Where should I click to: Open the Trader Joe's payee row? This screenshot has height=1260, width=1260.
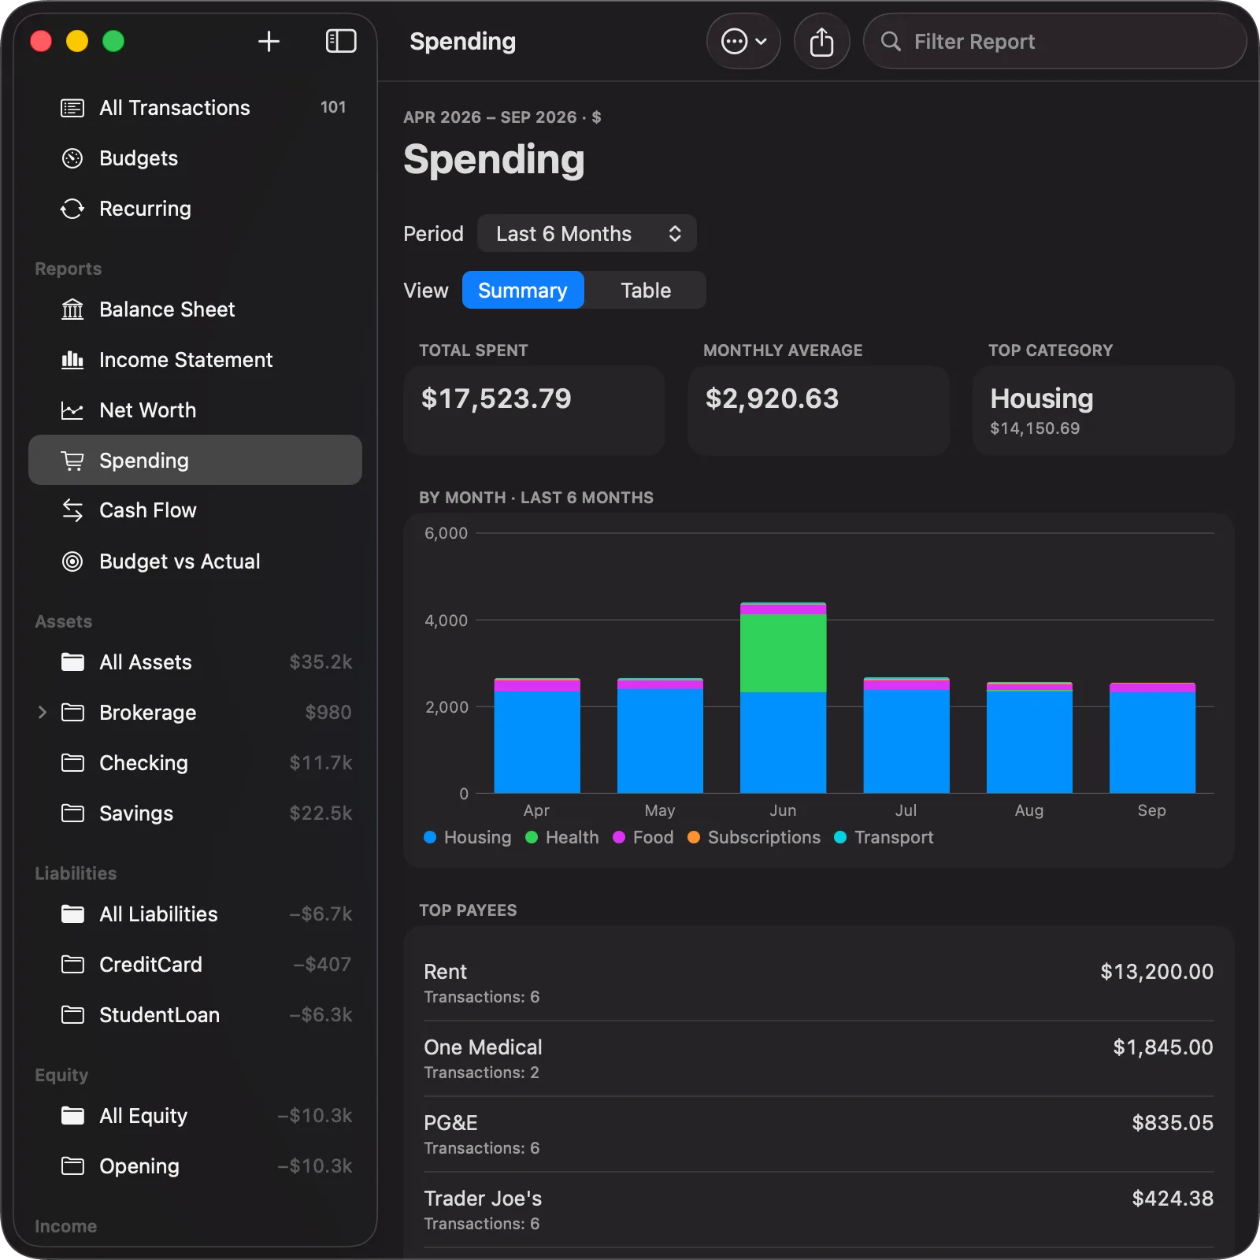click(818, 1210)
